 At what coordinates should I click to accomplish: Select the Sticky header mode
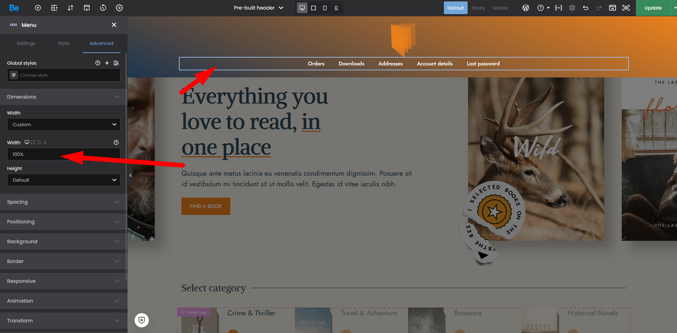coord(478,8)
